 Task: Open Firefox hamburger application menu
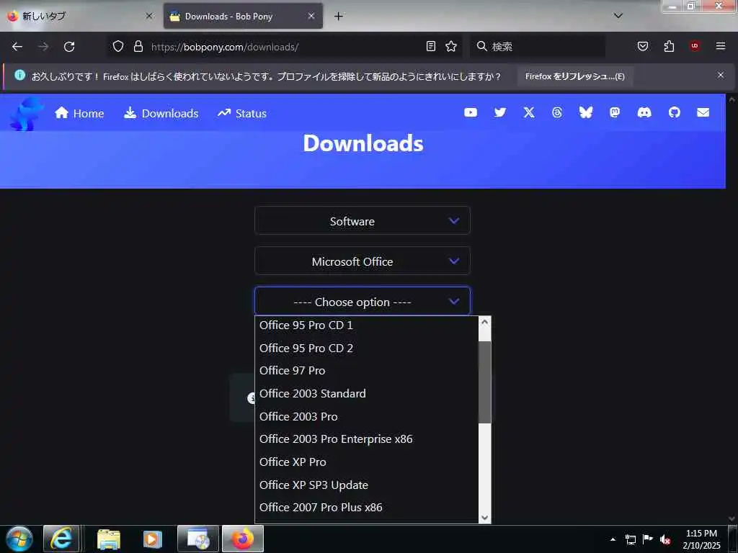pyautogui.click(x=721, y=46)
